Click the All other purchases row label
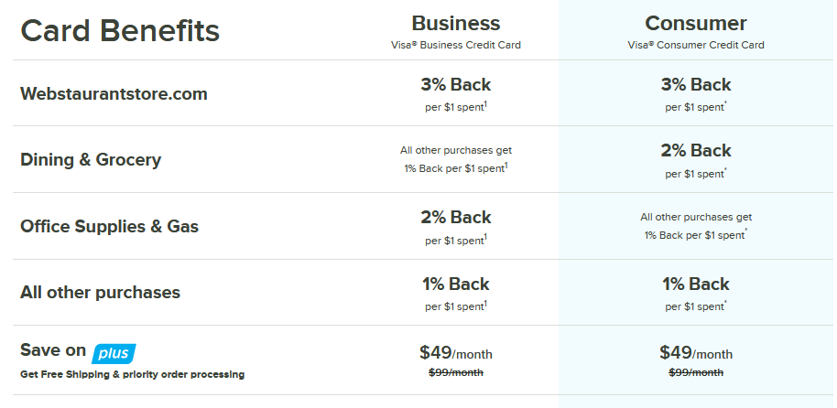The image size is (837, 408). (x=100, y=293)
